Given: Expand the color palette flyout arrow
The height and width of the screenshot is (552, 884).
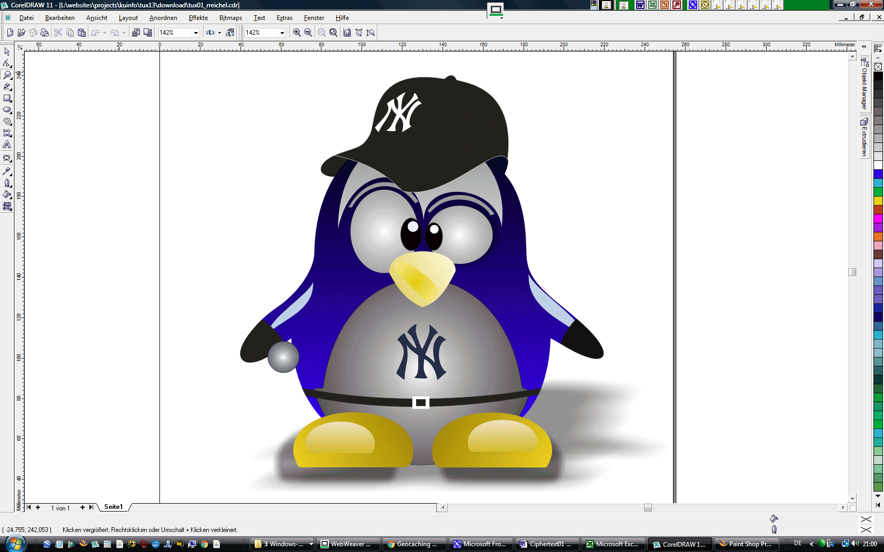Looking at the screenshot, I should tap(878, 505).
